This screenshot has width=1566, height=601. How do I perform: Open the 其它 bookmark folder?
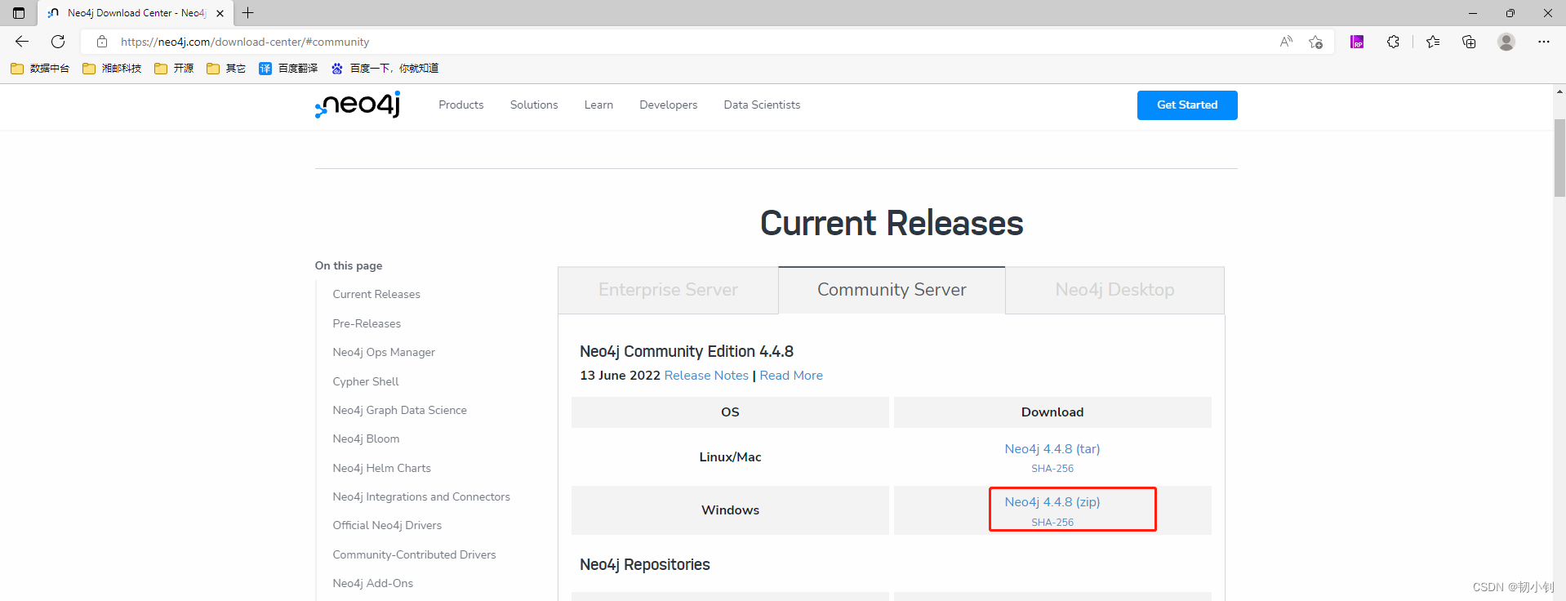226,69
